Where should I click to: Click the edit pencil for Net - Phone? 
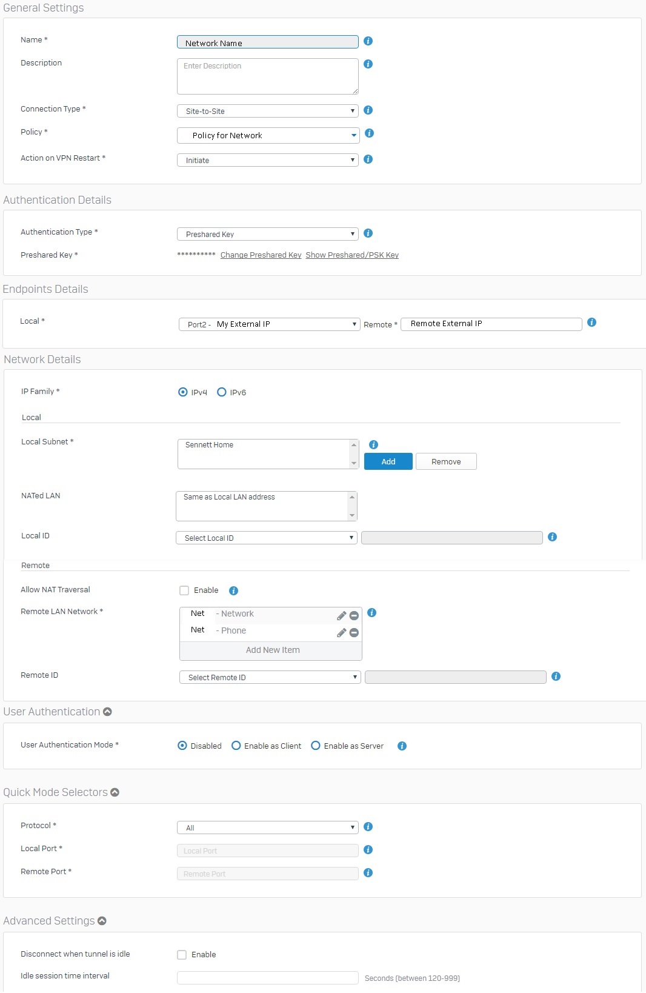(x=342, y=633)
